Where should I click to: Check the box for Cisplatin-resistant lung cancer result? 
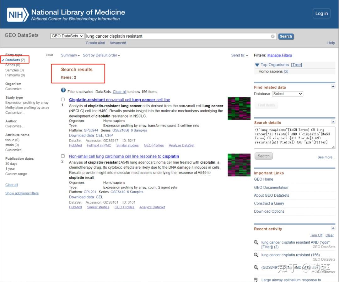click(x=63, y=99)
